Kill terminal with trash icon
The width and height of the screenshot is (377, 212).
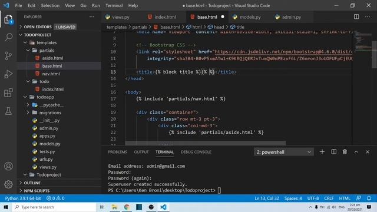345,152
